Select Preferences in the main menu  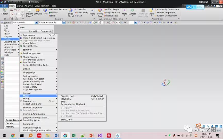coord(10,50)
